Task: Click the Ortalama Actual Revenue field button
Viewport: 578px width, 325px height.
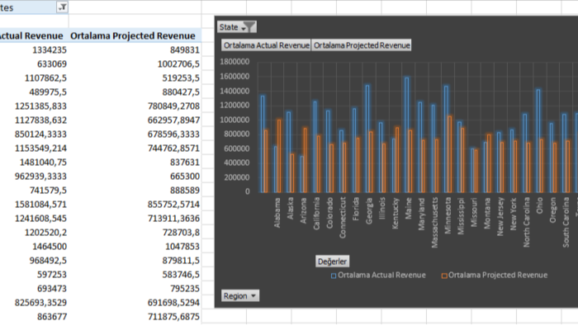Action: point(266,45)
